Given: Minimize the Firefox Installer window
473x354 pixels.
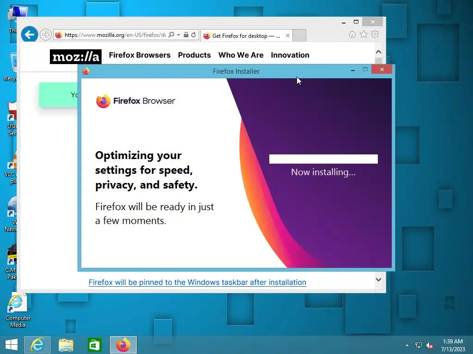Looking at the screenshot, I should pyautogui.click(x=352, y=70).
